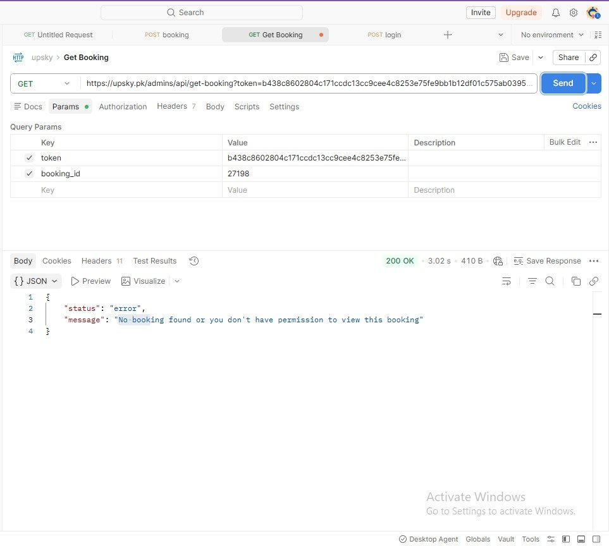The width and height of the screenshot is (609, 546).
Task: Open Tools in the status bar
Action: (x=531, y=539)
